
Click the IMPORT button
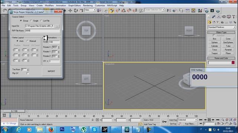[x=51, y=71]
